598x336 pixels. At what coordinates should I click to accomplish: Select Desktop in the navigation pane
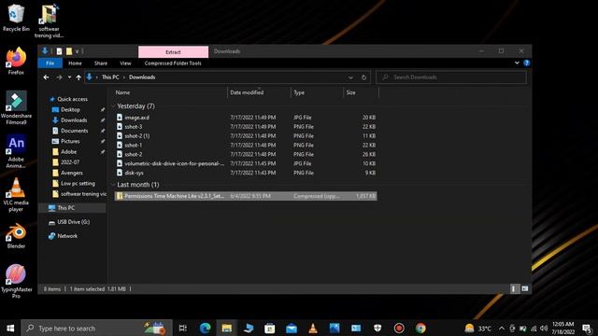(x=71, y=110)
